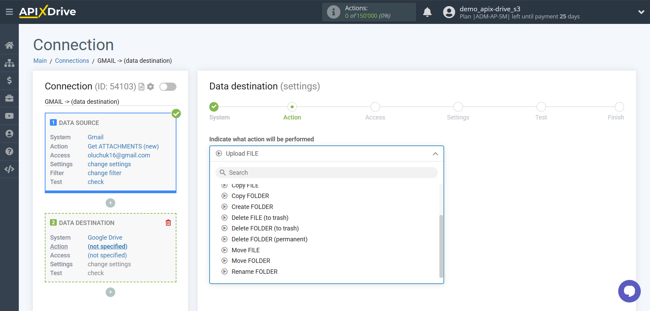Image resolution: width=650 pixels, height=311 pixels.
Task: Open billing dollar icon in sidebar
Action: coord(9,81)
